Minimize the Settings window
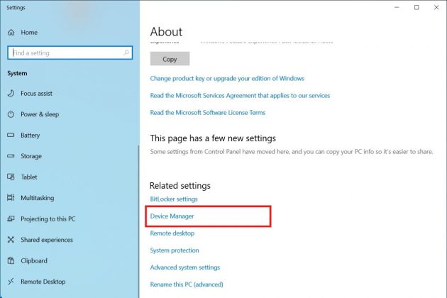 click(x=397, y=7)
